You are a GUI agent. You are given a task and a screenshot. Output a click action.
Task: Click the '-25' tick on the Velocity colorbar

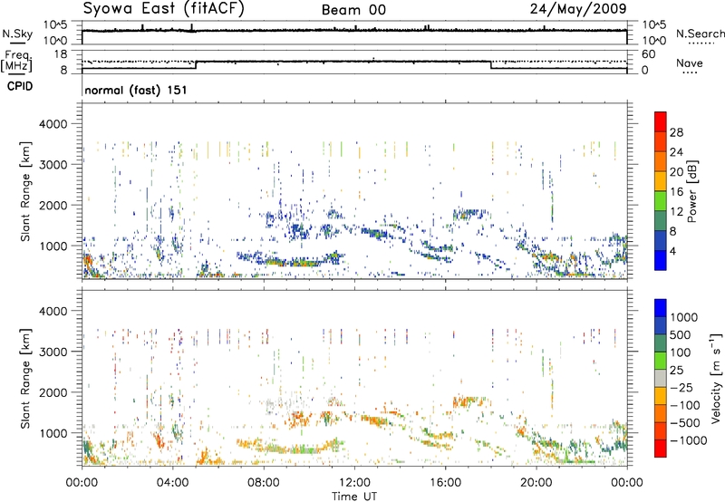click(682, 387)
